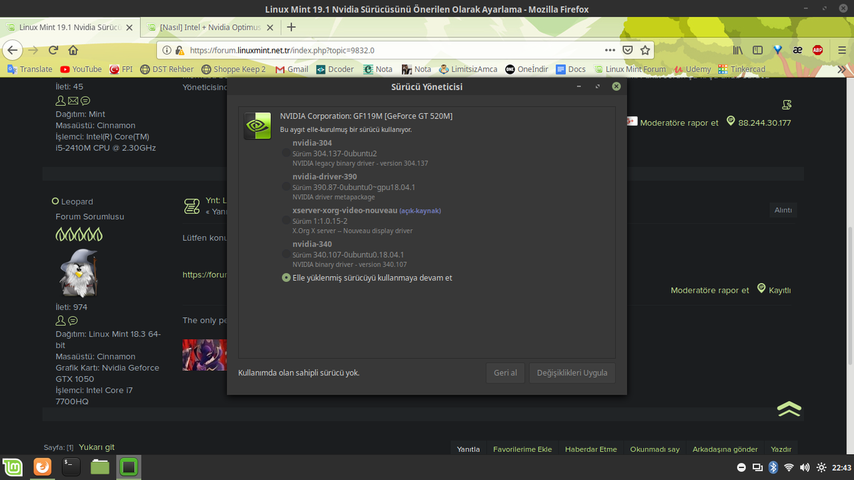Select 'Elle yüklenmiş sürücüyü kullanmaya devam et'
The width and height of the screenshot is (854, 480).
click(x=286, y=277)
